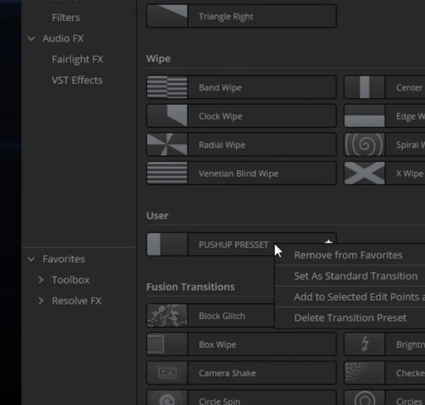This screenshot has height=405, width=425.
Task: Click the Clock Wipe thumbnail icon
Action: tap(167, 116)
